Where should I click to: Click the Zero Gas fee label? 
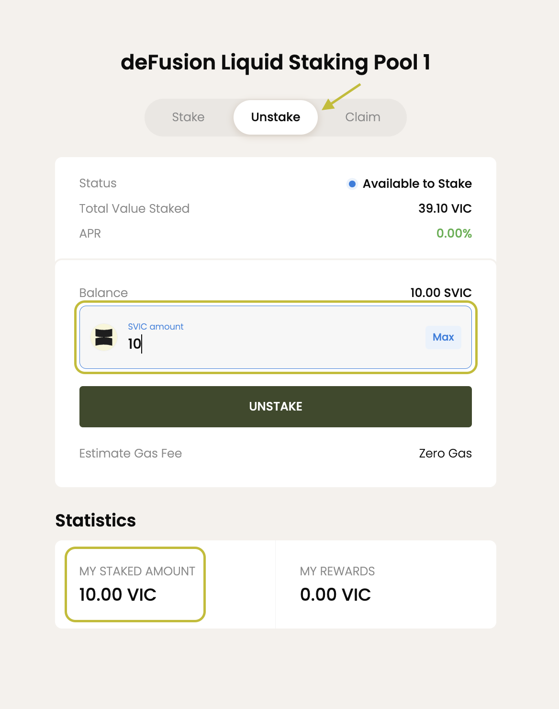coord(445,453)
